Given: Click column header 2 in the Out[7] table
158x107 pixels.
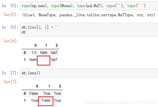Looking at the screenshot, I should (x=60, y=86).
